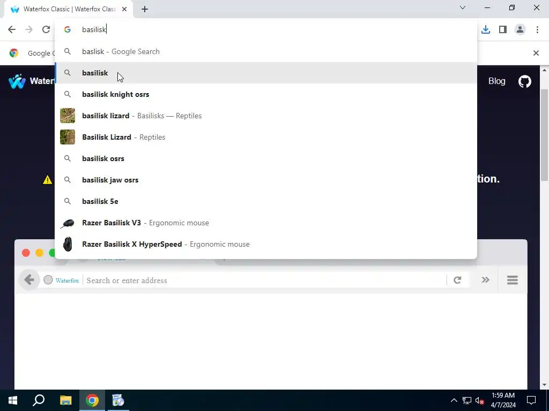
Task: Click the hamburger menu in Waterfox mockup
Action: [512, 280]
